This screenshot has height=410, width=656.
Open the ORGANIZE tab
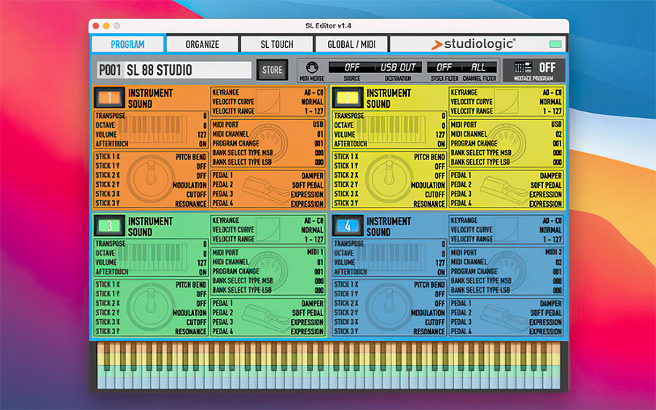click(x=202, y=44)
